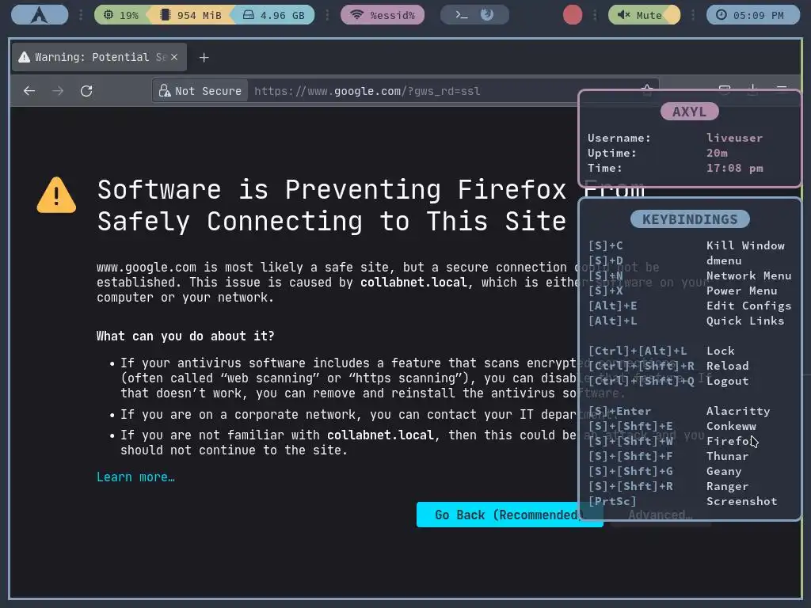
Task: Click the 05:09 PM clock module
Action: (x=753, y=15)
